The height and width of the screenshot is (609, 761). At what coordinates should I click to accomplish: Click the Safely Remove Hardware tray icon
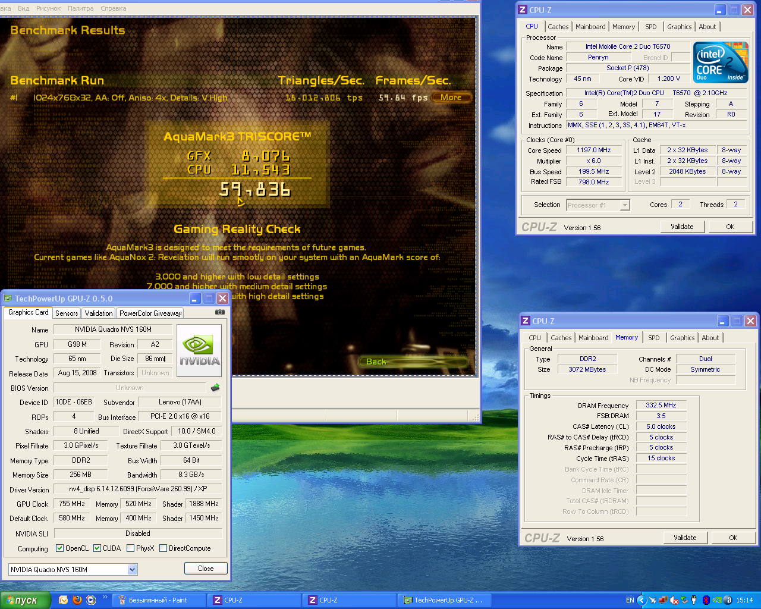coord(684,600)
